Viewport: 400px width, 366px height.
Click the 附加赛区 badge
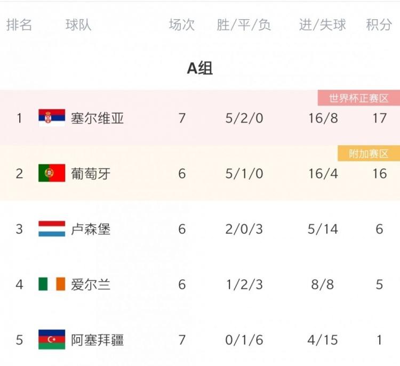pos(368,154)
